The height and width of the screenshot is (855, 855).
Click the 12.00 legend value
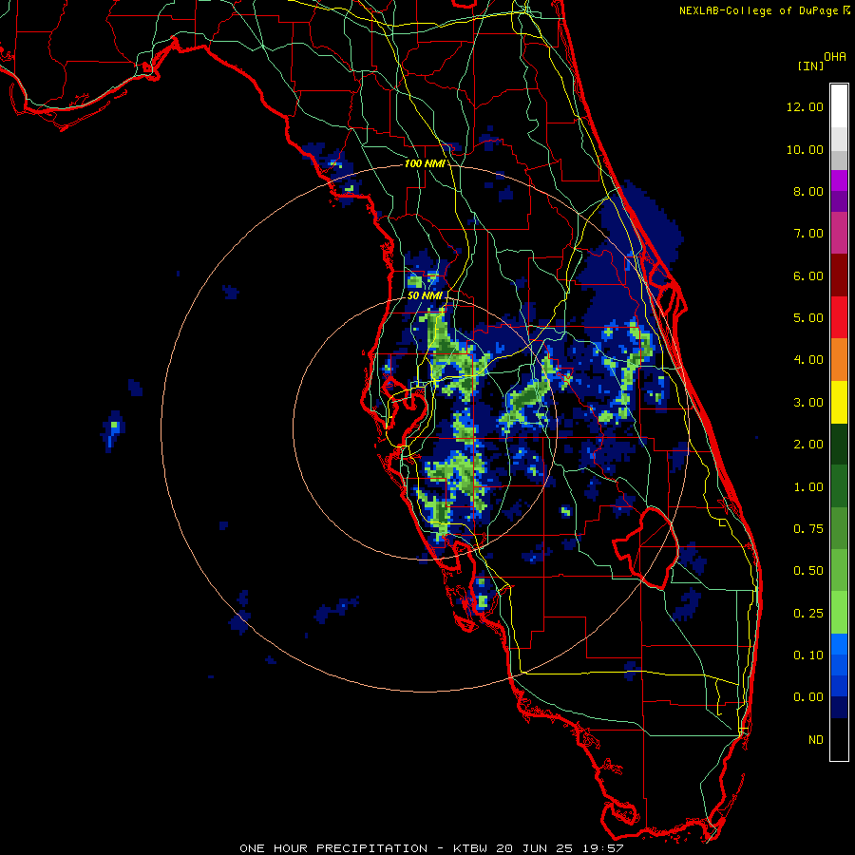[805, 106]
